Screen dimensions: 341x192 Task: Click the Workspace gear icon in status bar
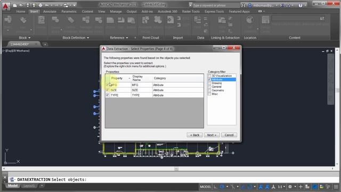click(x=290, y=187)
